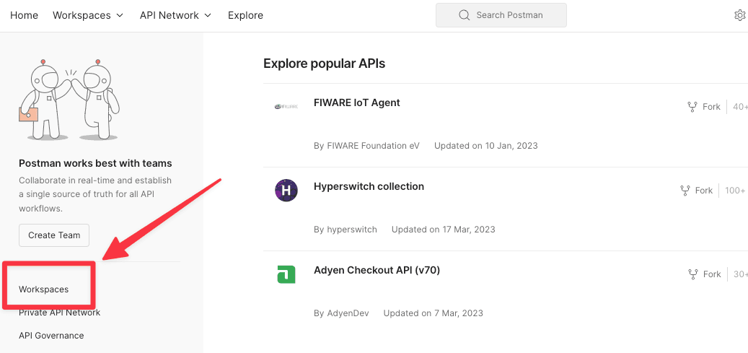
Task: Open the Workspaces menu in top bar
Action: tap(88, 15)
